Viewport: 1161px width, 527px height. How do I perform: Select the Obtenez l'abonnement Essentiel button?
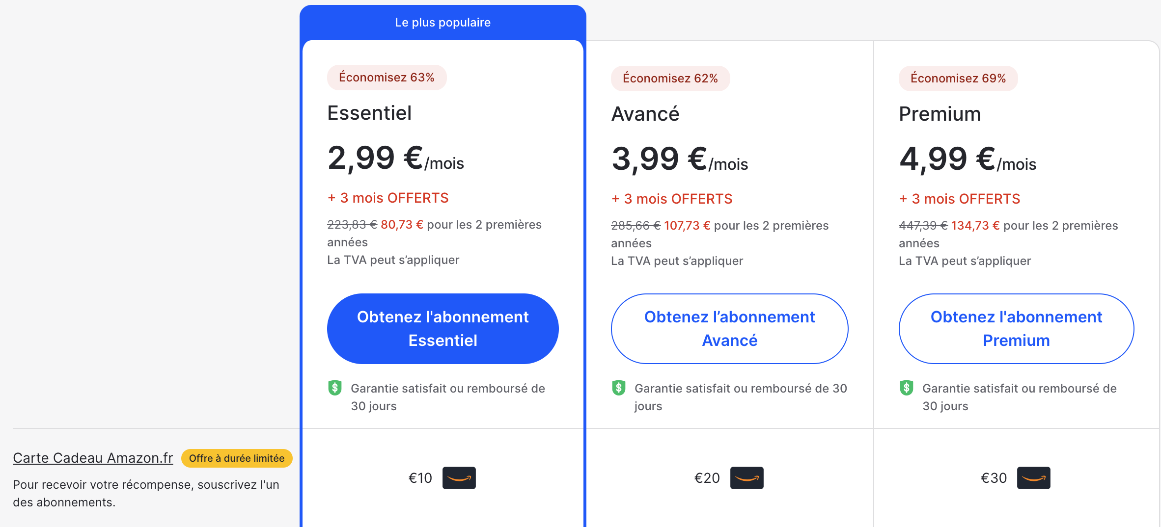coord(443,329)
